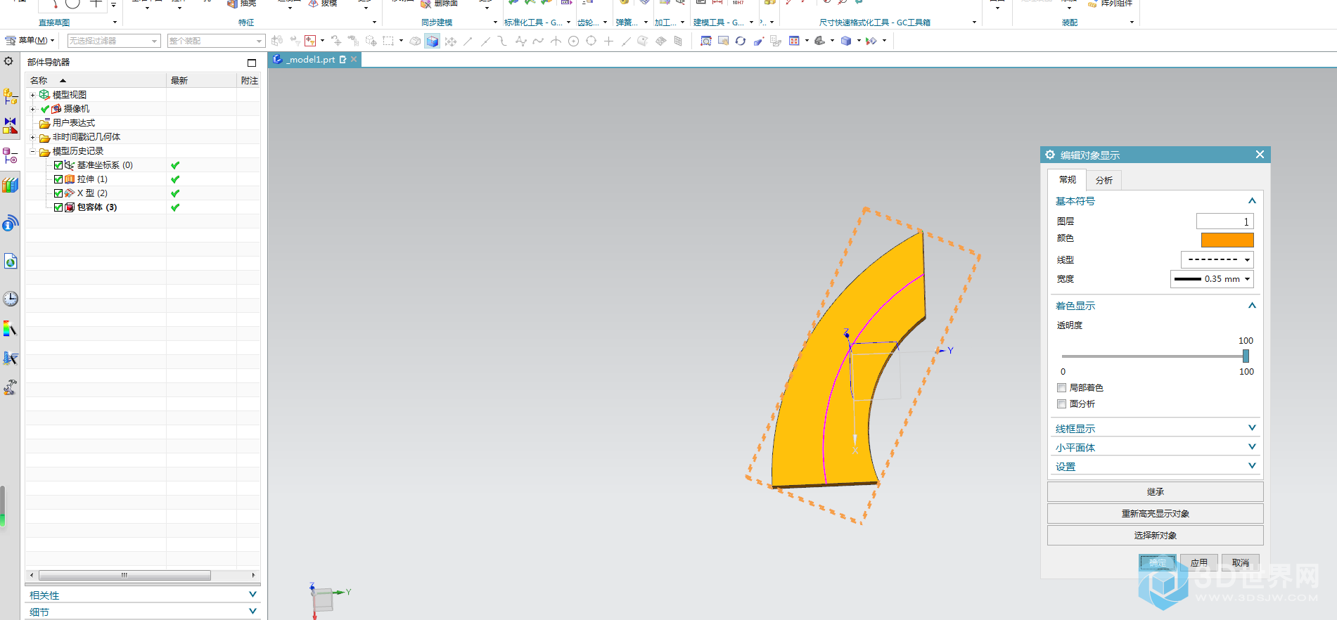Open the 整个装配 selection scope dropdown

click(216, 41)
